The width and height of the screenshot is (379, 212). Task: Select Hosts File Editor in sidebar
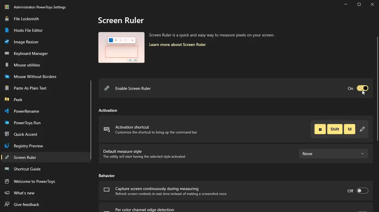(46, 30)
